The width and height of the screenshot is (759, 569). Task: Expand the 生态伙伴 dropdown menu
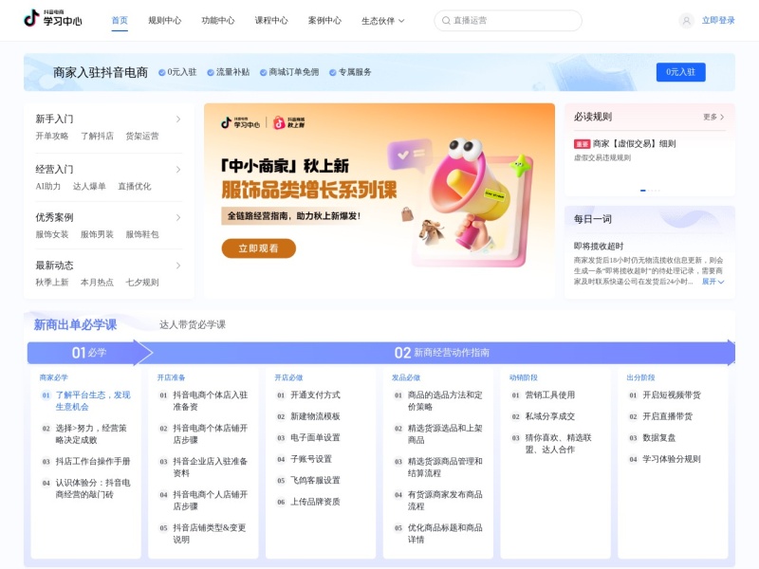(383, 21)
